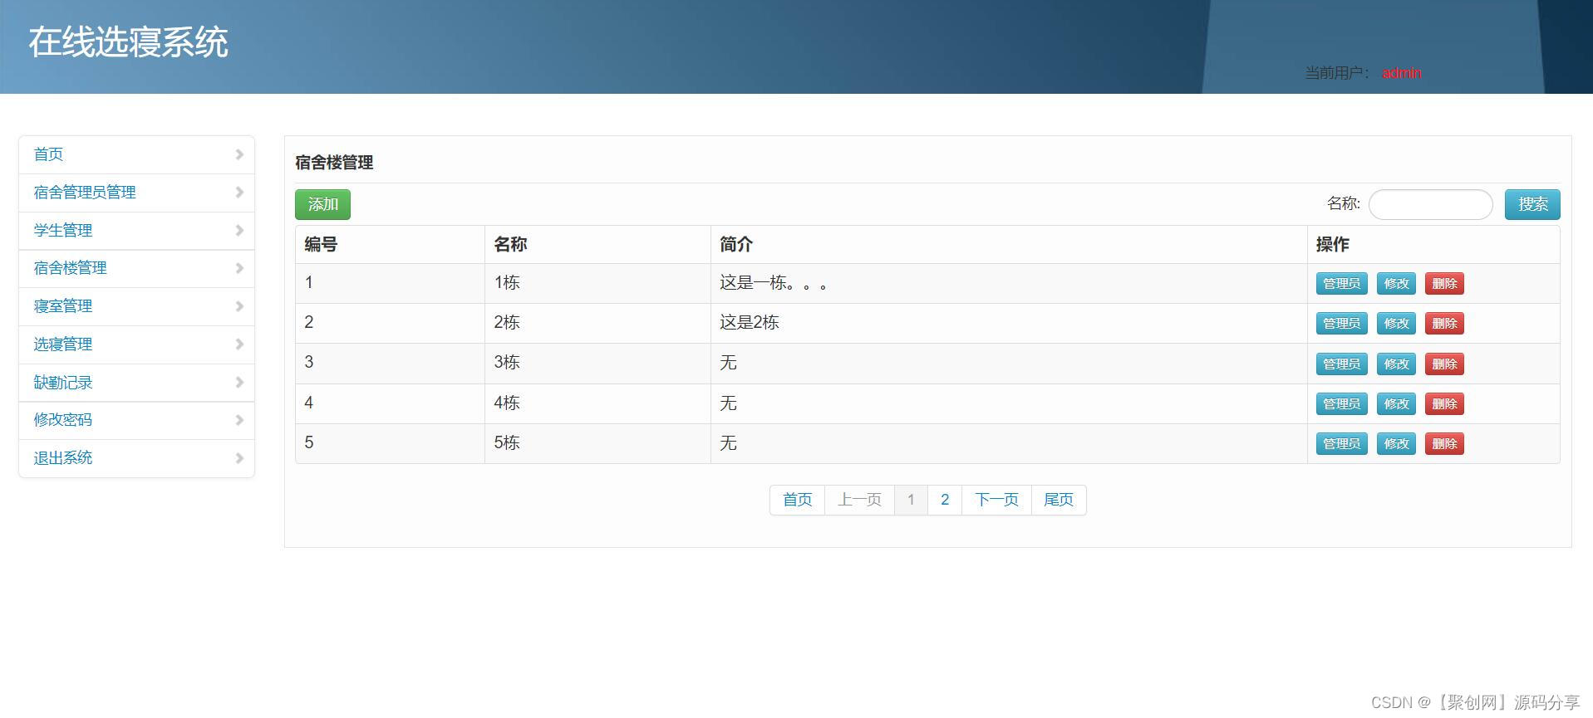Click the 宿舍楼管理 panel heading
1593x718 pixels.
tap(334, 163)
